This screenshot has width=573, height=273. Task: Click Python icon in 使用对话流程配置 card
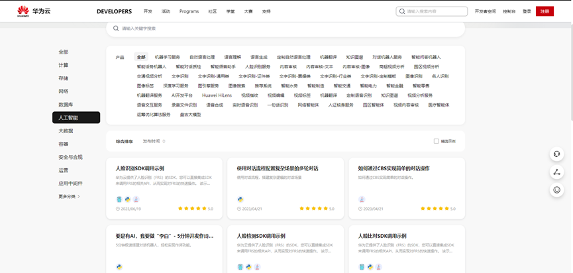(x=240, y=199)
